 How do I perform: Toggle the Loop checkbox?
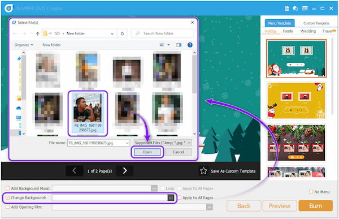162,188
